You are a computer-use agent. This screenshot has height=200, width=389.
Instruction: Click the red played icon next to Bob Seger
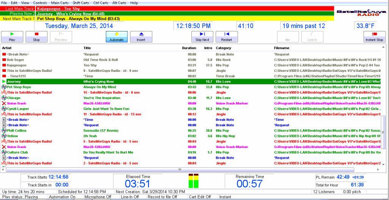4,60
